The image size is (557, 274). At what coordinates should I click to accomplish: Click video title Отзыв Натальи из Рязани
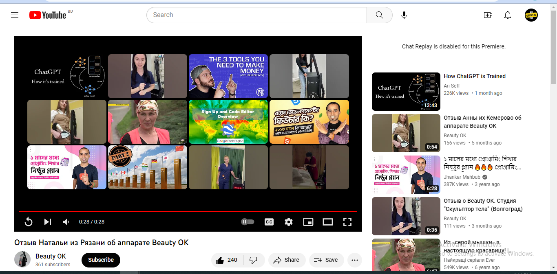pos(102,243)
